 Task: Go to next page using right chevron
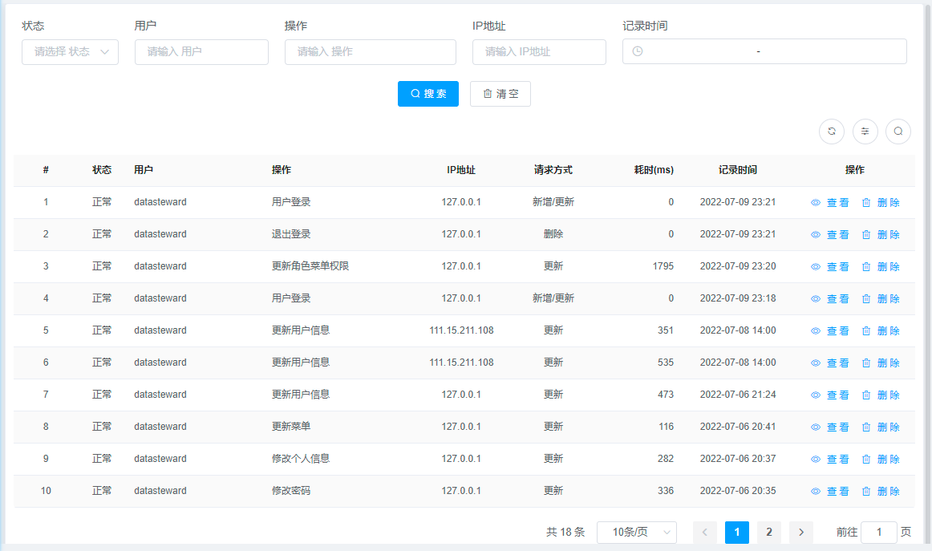pos(800,533)
